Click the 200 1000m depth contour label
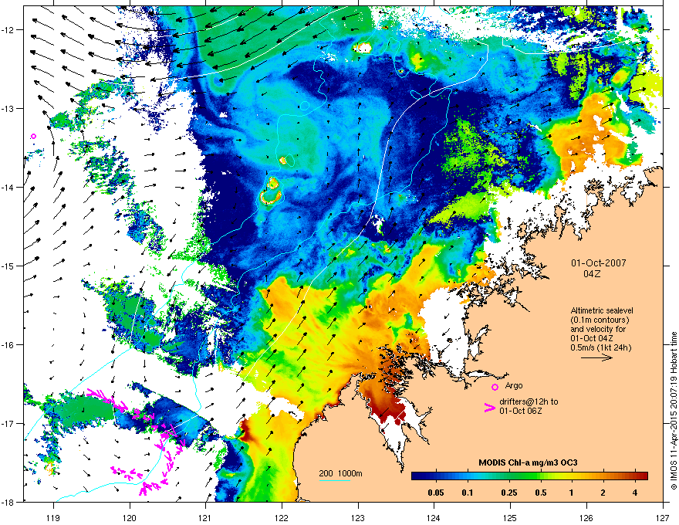Screen dimensions: 679x525 coord(340,473)
